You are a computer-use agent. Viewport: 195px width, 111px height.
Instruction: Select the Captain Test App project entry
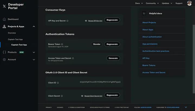tap(15, 39)
